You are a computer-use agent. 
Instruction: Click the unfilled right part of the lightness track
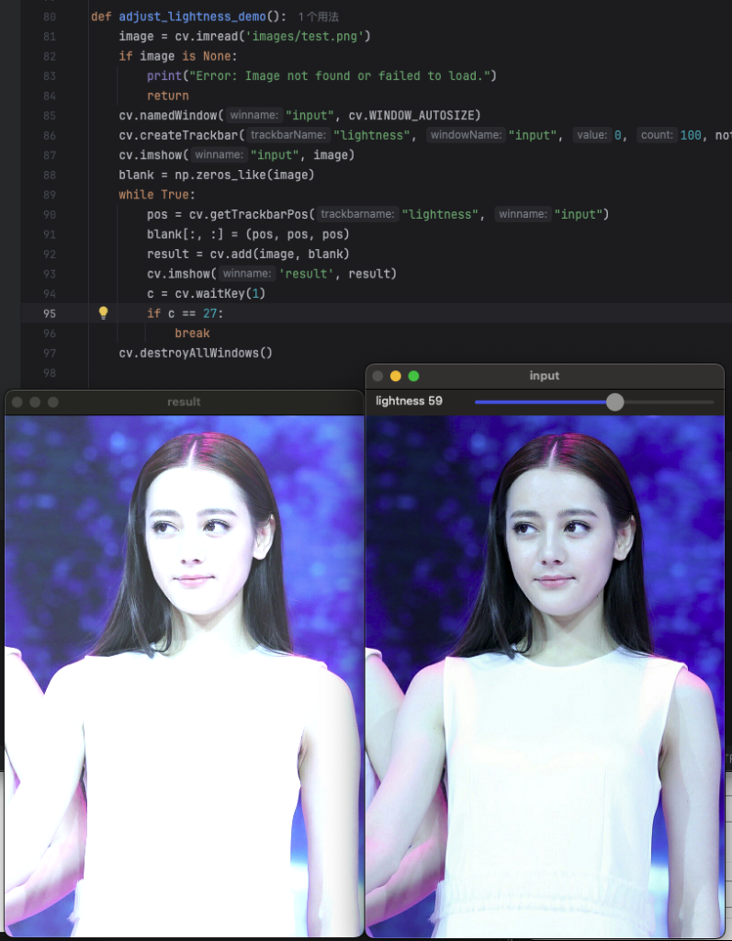click(x=669, y=402)
